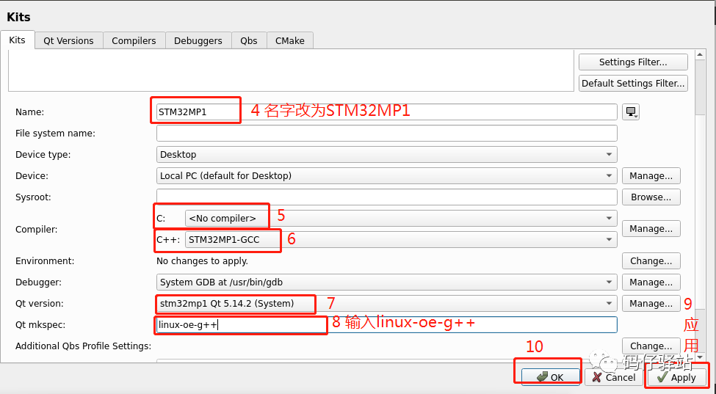Viewport: 716px width, 394px height.
Task: Open the kit icon picker button
Action: click(x=631, y=112)
